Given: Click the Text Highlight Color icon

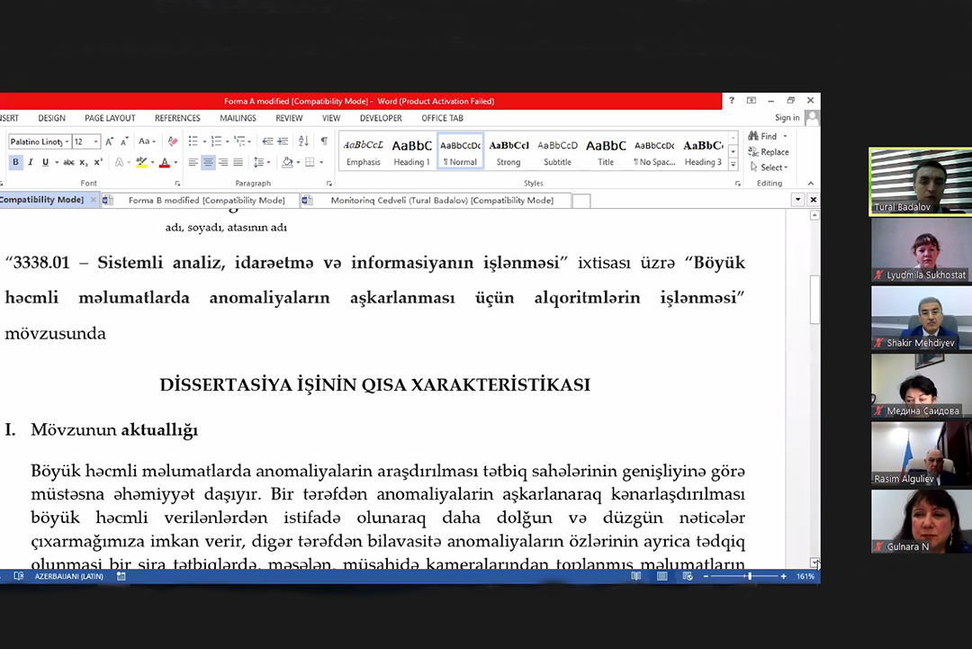Looking at the screenshot, I should [x=141, y=162].
